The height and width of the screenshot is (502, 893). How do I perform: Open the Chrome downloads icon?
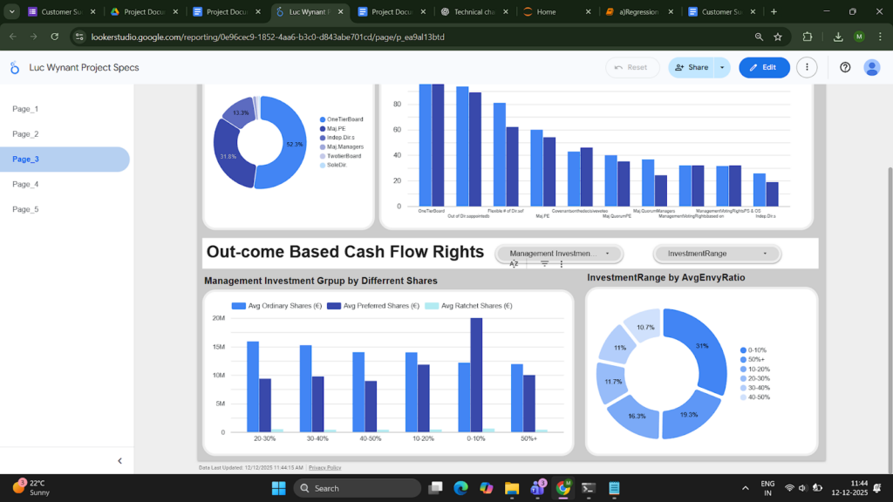(x=837, y=37)
